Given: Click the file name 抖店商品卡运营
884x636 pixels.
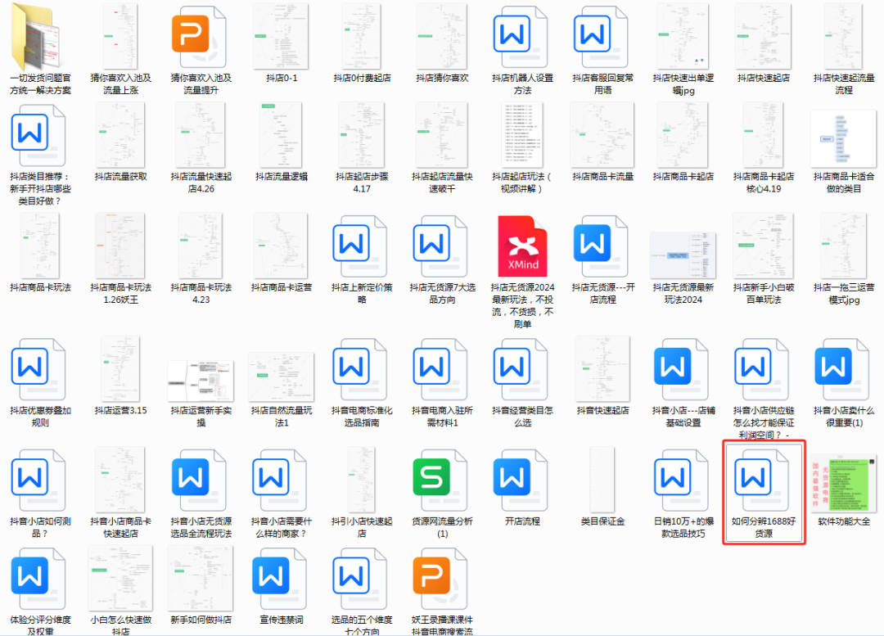Looking at the screenshot, I should 282,287.
